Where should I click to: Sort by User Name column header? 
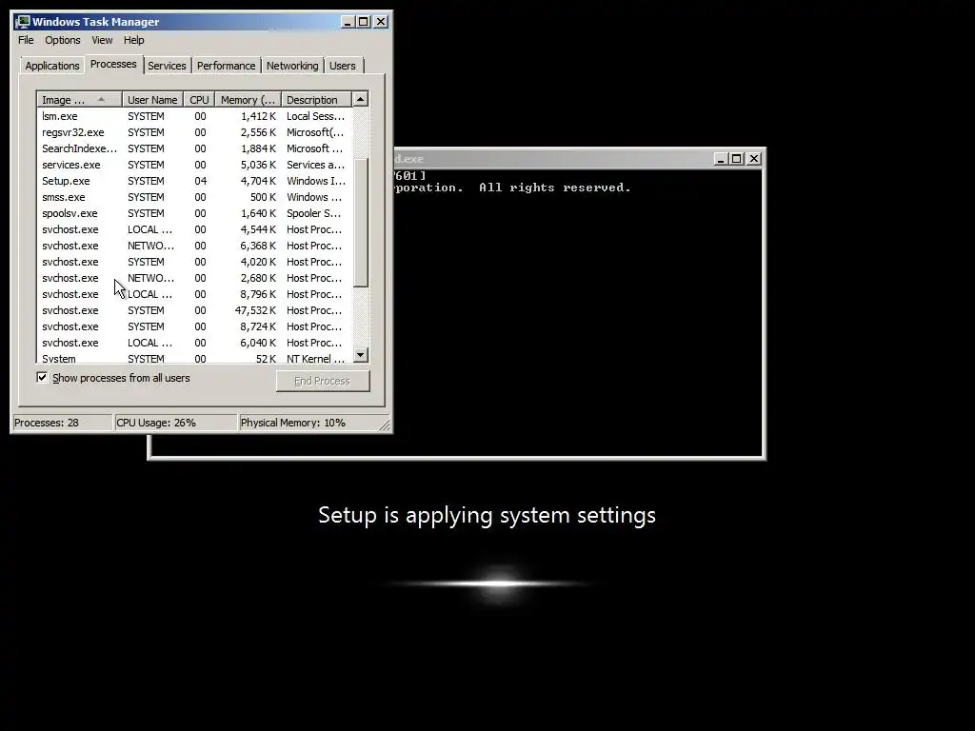click(152, 99)
